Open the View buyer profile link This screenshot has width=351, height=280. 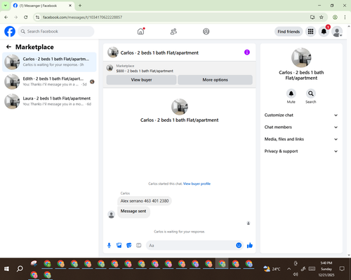coord(197,183)
